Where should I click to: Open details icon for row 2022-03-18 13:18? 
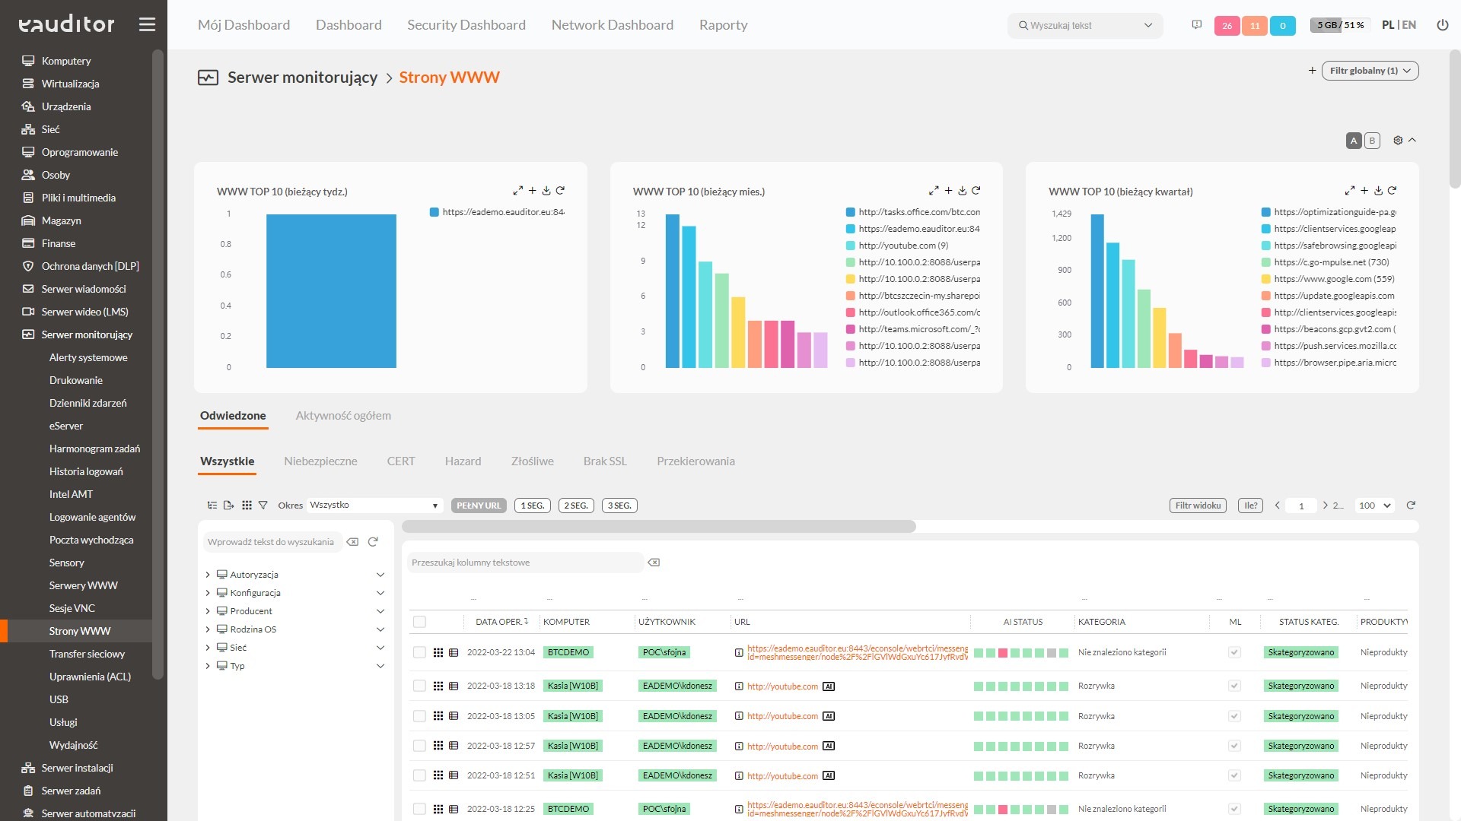[454, 686]
